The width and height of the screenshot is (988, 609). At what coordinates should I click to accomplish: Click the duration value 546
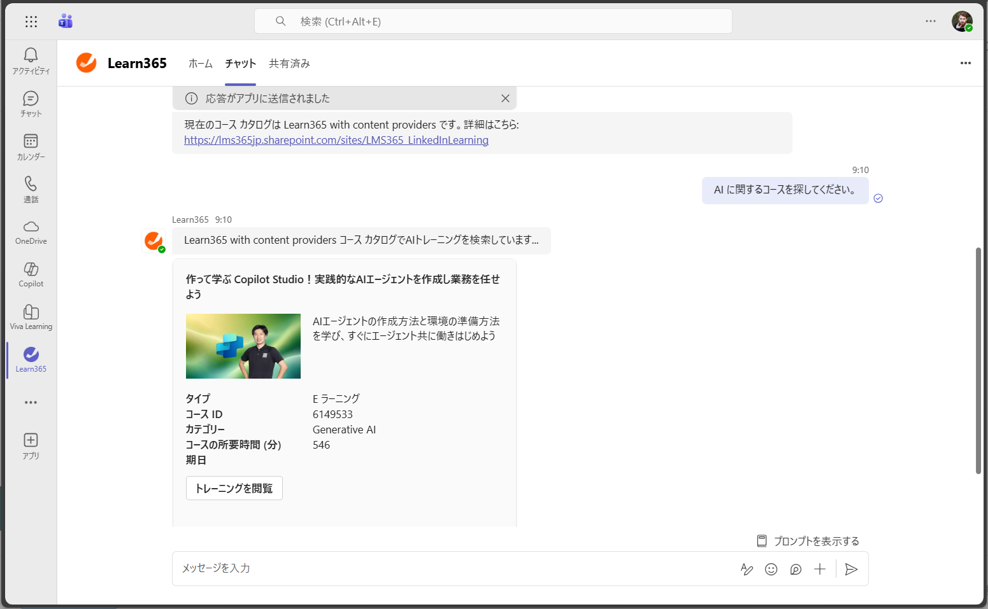[321, 445]
